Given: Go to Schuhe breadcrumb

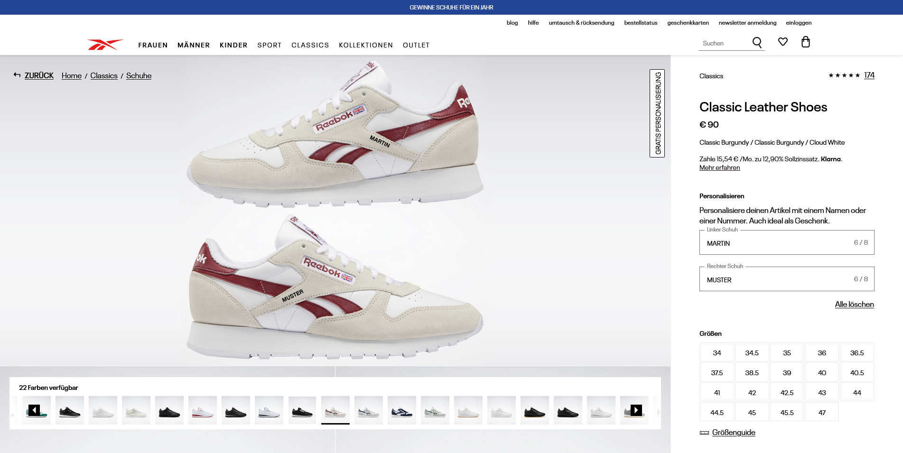Looking at the screenshot, I should [139, 76].
